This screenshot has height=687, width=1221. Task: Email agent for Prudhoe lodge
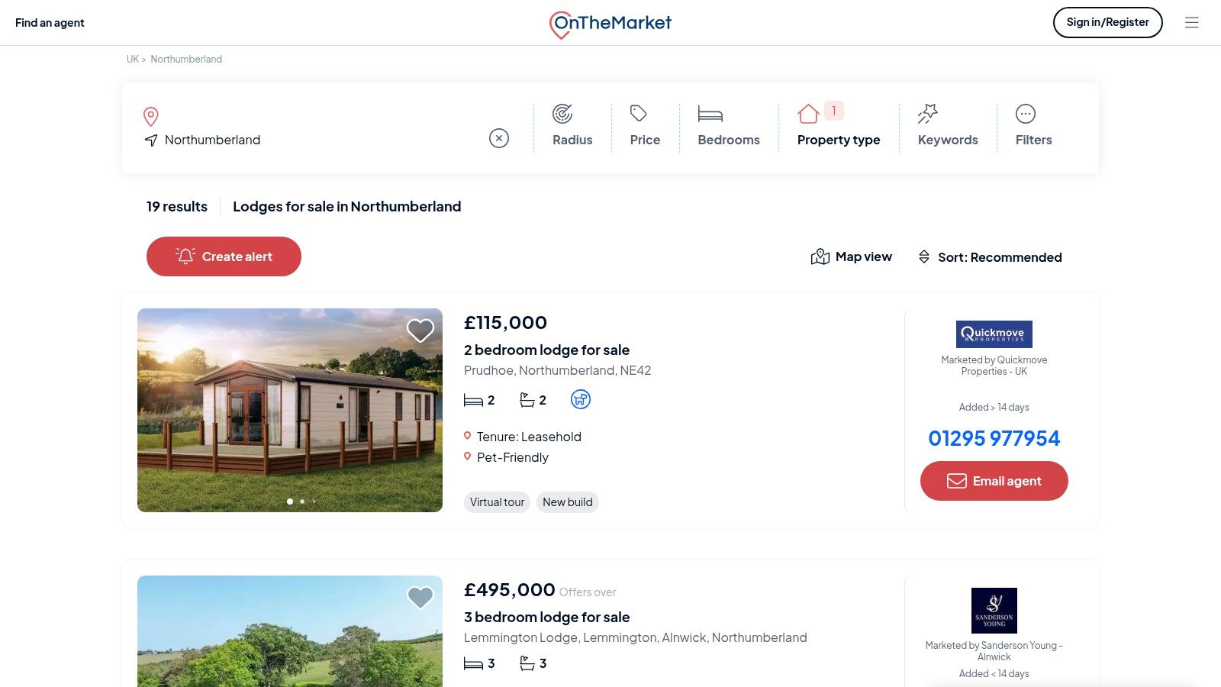tap(994, 481)
